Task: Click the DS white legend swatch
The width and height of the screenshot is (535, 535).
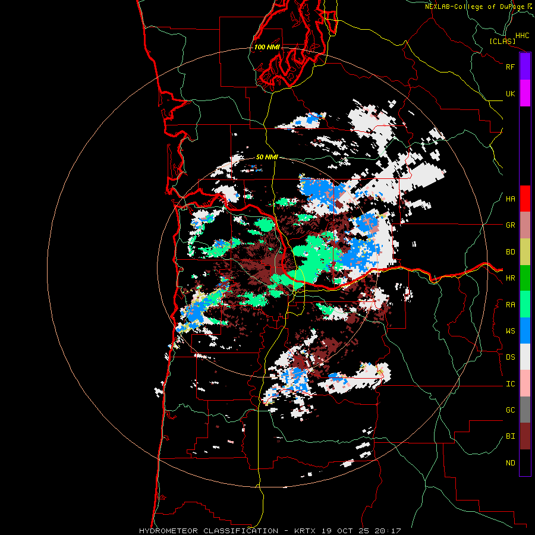Action: 525,357
